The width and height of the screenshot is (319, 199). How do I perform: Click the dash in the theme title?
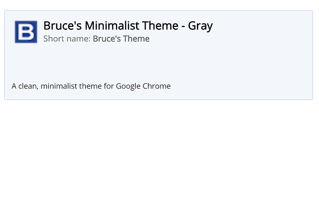click(182, 26)
